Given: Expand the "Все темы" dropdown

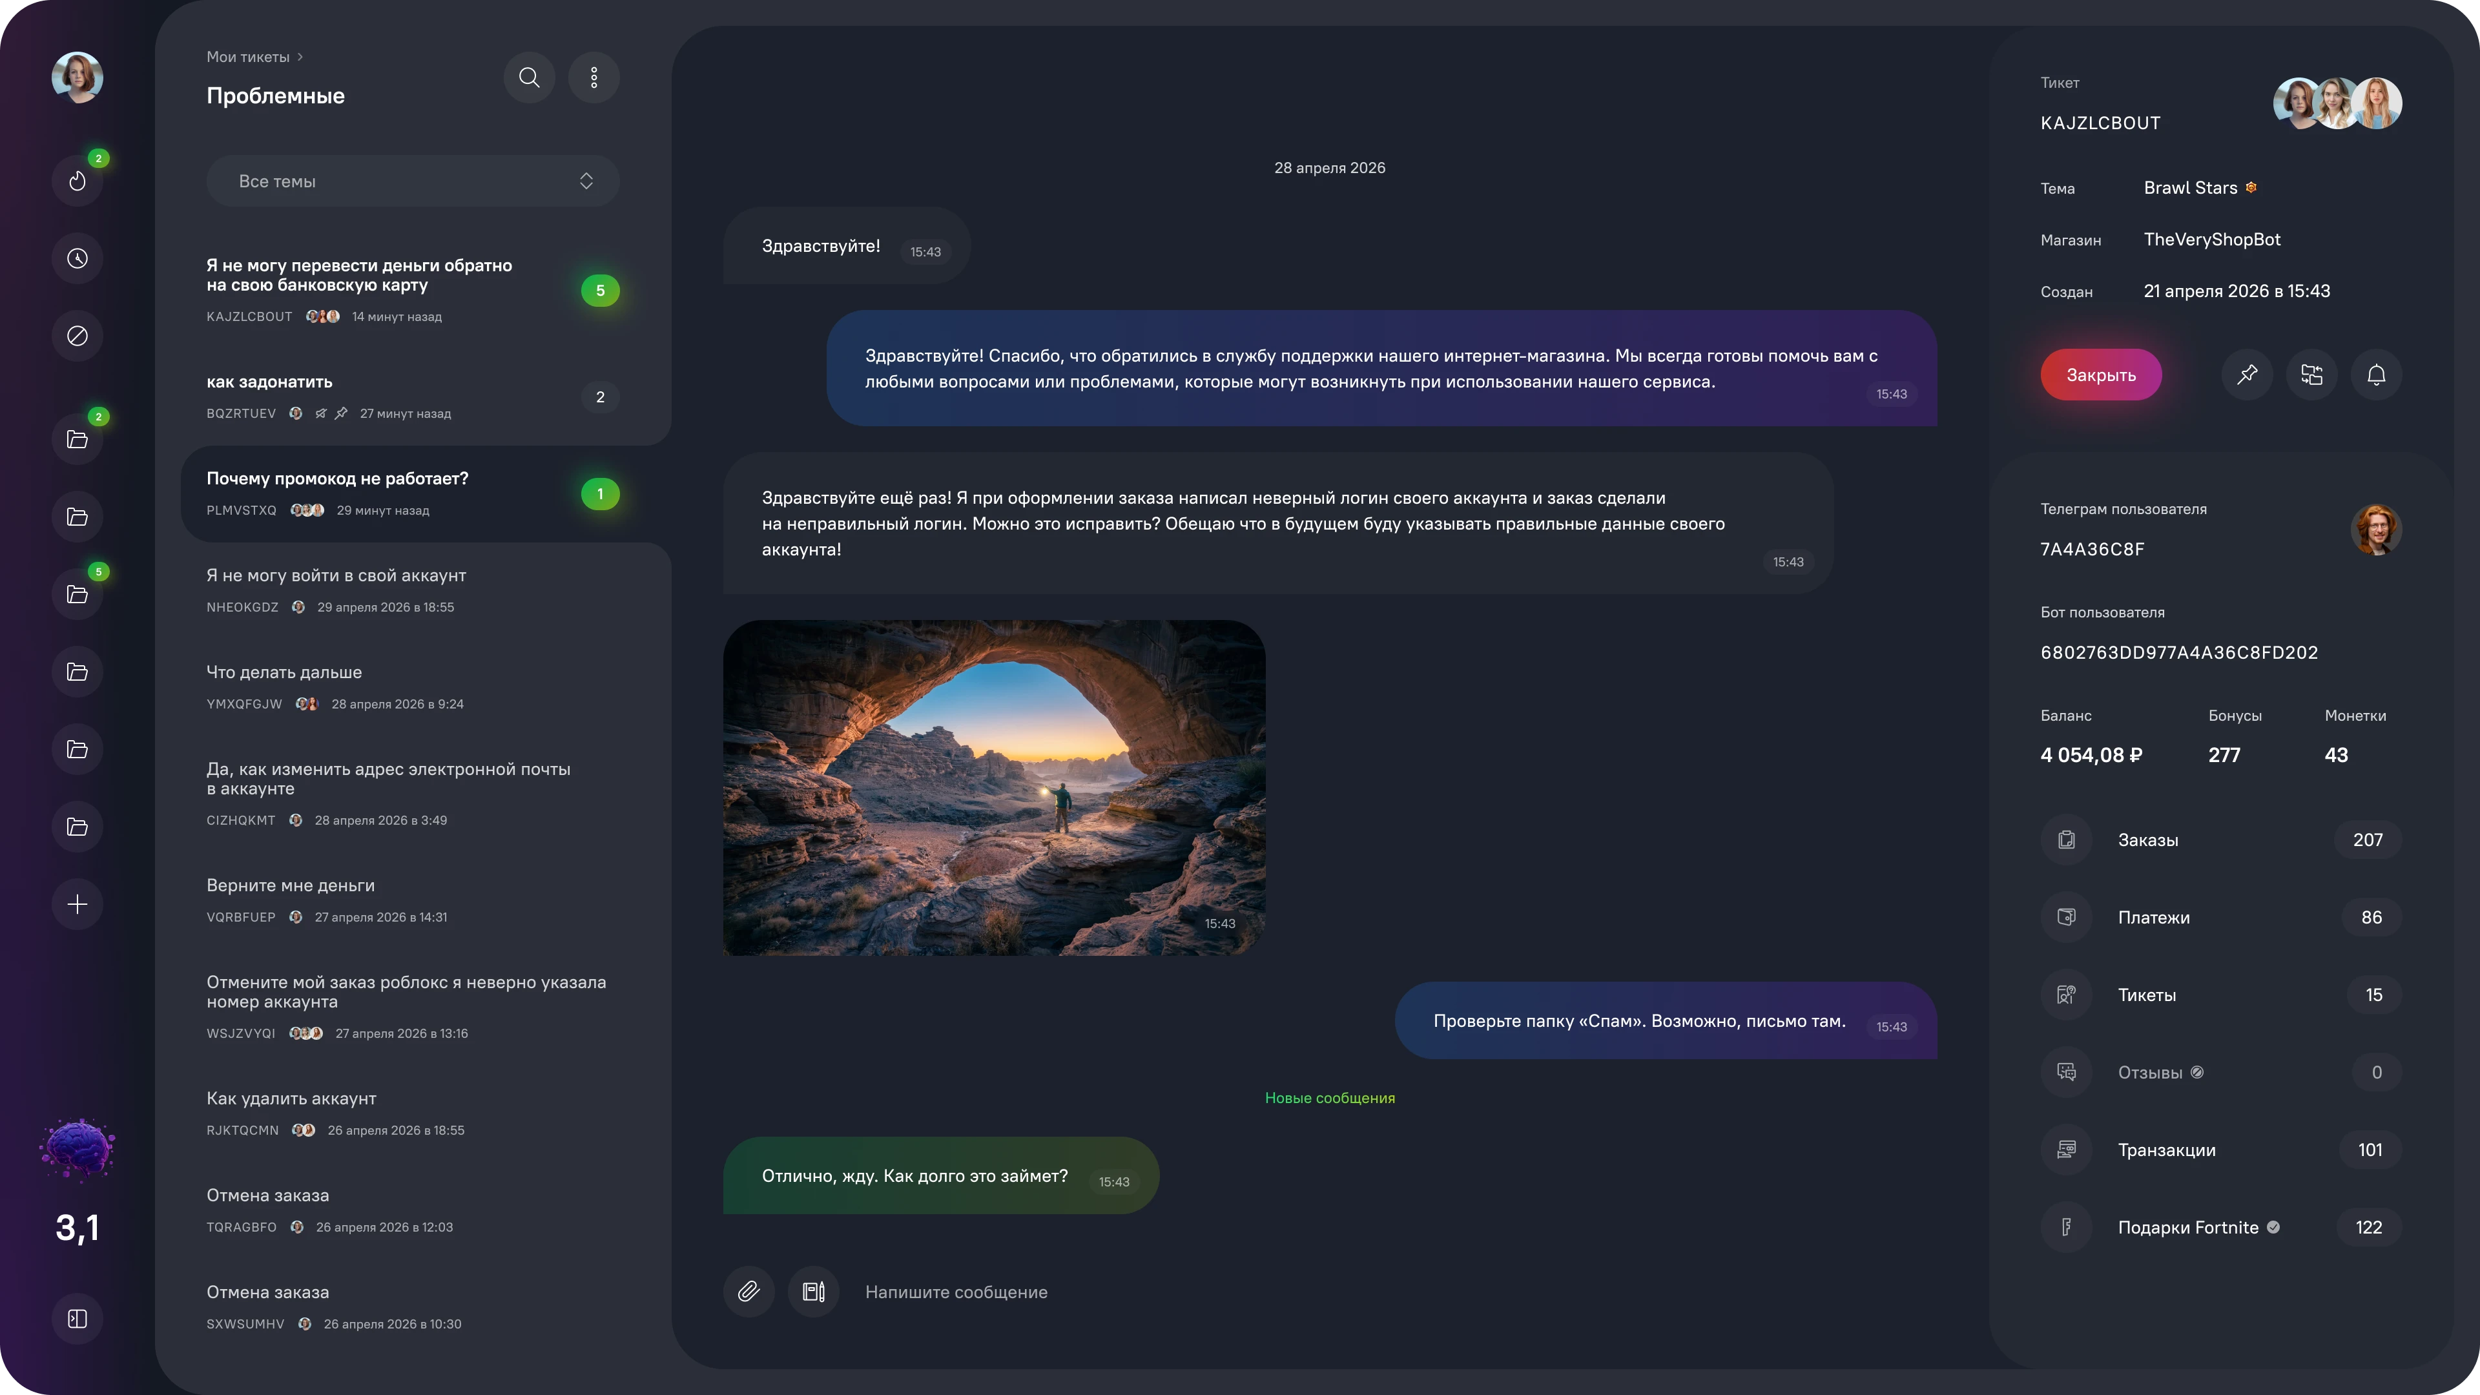Looking at the screenshot, I should 412,181.
